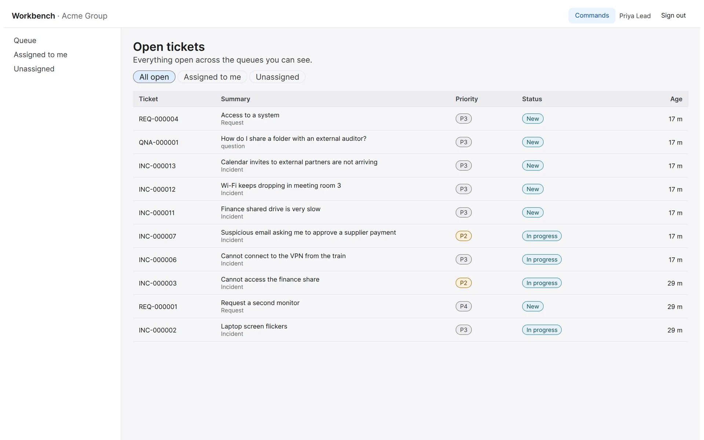
Task: Select the Assigned to me filter tab
Action: coord(212,77)
